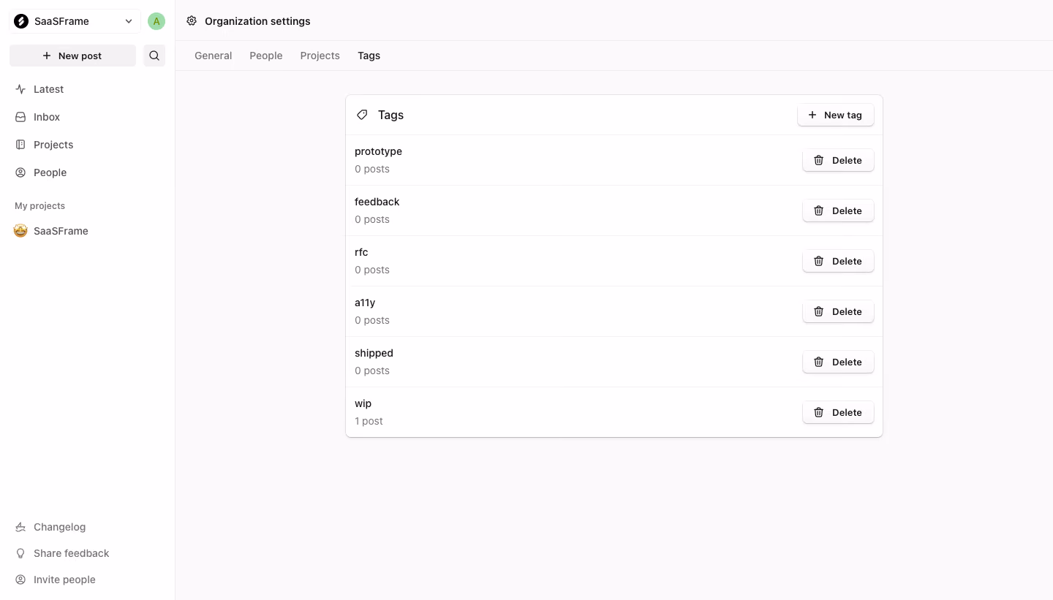Image resolution: width=1053 pixels, height=600 pixels.
Task: Click the People sidebar icon
Action: (20, 172)
